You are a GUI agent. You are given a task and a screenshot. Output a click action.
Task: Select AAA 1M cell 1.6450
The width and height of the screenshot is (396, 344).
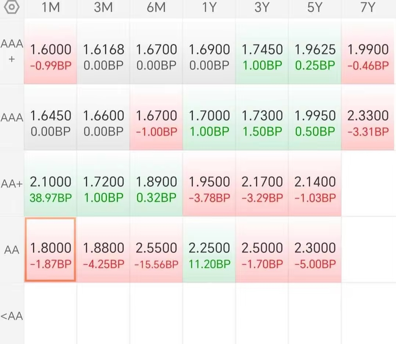(51, 117)
